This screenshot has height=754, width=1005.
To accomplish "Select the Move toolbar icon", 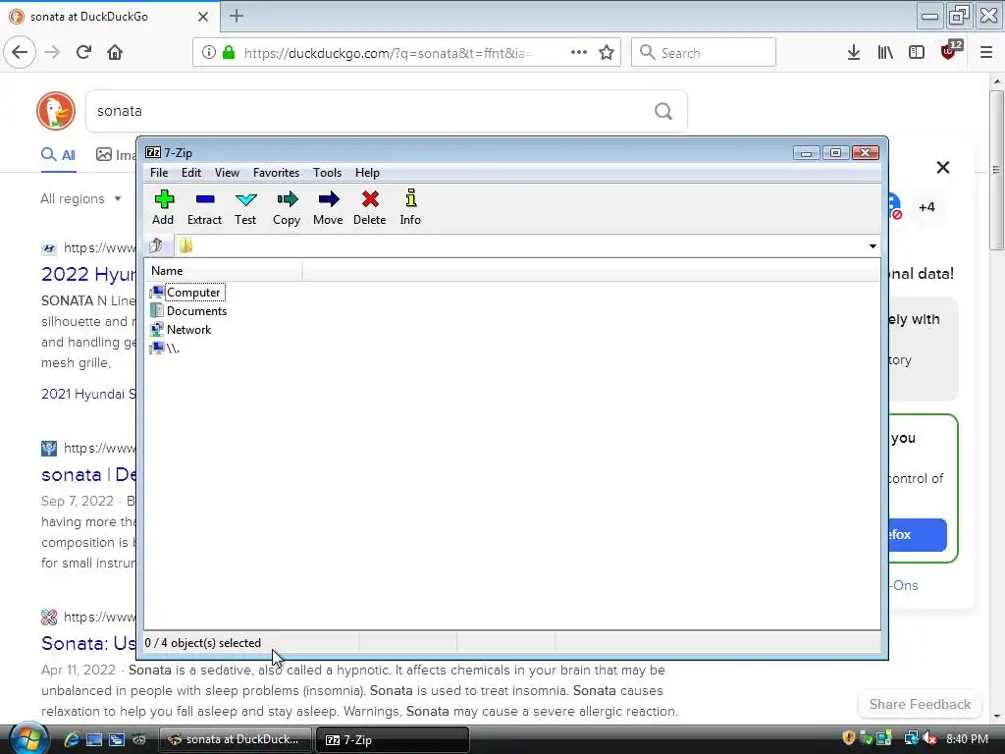I will tap(328, 207).
